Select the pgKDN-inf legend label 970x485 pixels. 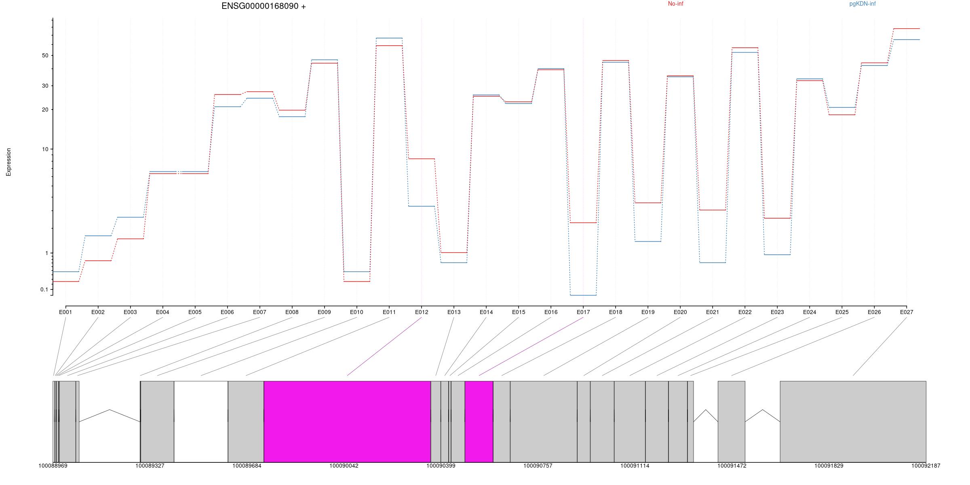point(862,4)
